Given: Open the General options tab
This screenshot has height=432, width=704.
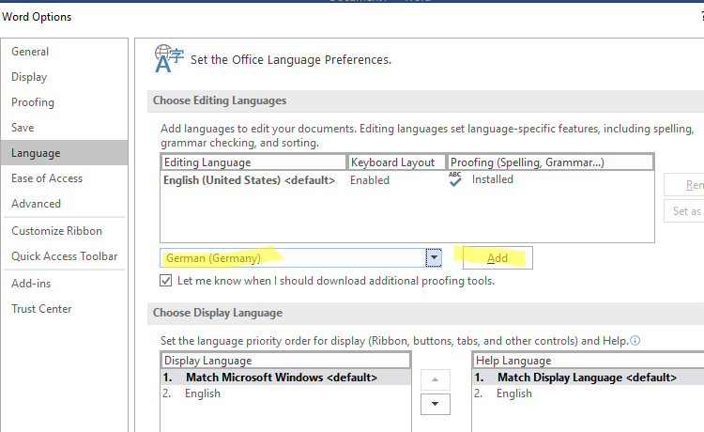Looking at the screenshot, I should pos(30,52).
